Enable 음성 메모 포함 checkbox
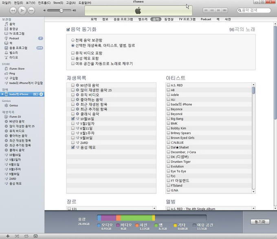Screen dimensions: 277x239 coord(73,58)
